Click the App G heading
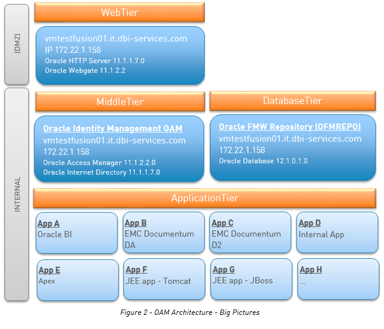 pyautogui.click(x=224, y=270)
